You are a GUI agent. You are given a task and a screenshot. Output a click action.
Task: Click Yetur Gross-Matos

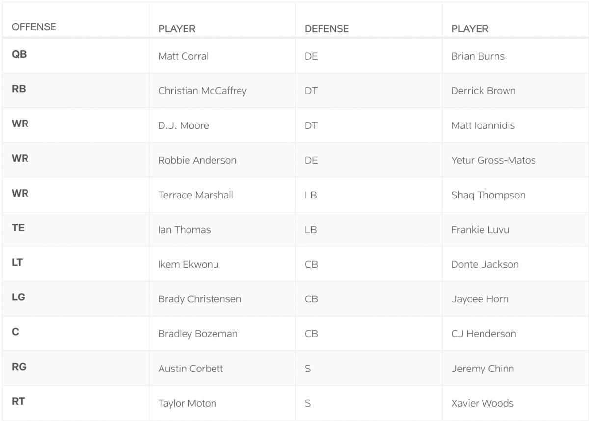pyautogui.click(x=493, y=160)
